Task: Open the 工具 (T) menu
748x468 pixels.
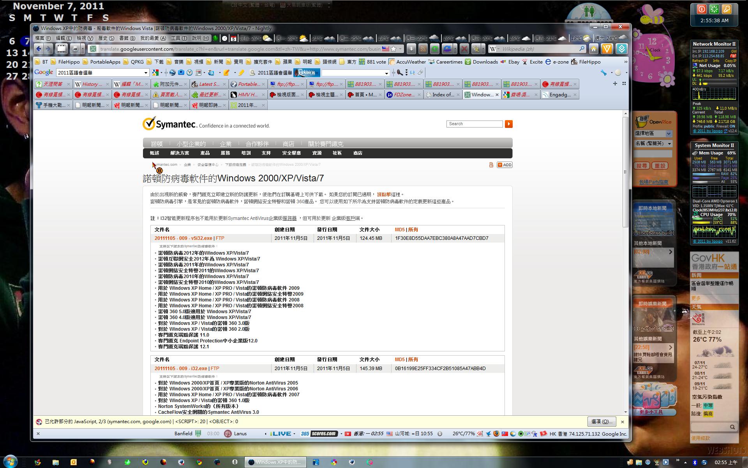Action: 179,38
